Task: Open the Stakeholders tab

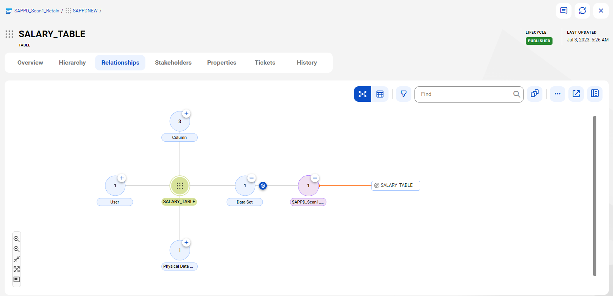Action: 173,63
